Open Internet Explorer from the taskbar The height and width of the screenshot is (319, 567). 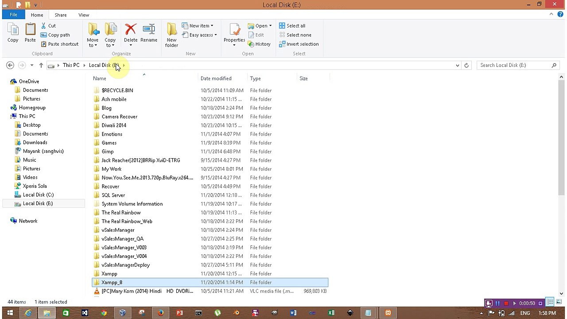28,313
